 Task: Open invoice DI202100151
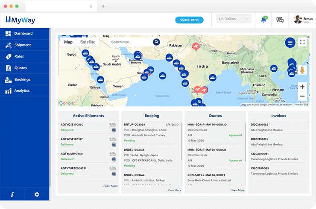tap(259, 139)
